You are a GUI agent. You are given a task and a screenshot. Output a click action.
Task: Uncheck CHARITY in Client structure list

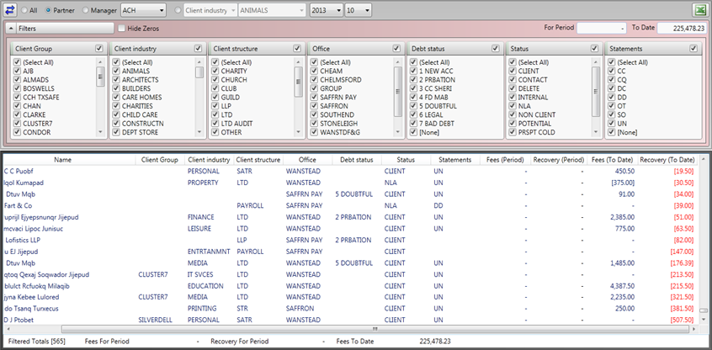click(215, 72)
